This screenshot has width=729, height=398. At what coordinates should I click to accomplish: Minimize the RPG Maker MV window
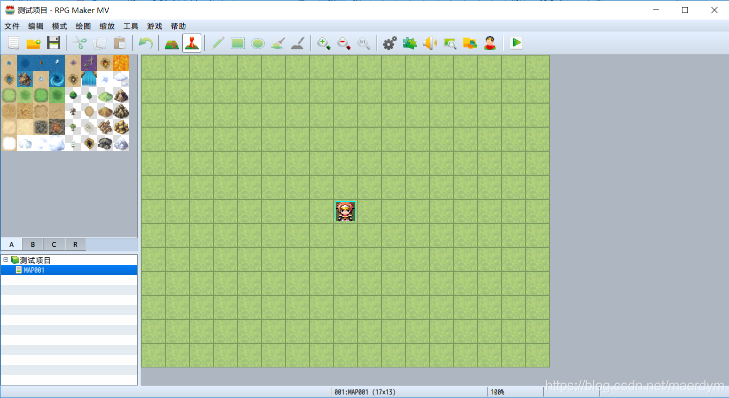655,10
